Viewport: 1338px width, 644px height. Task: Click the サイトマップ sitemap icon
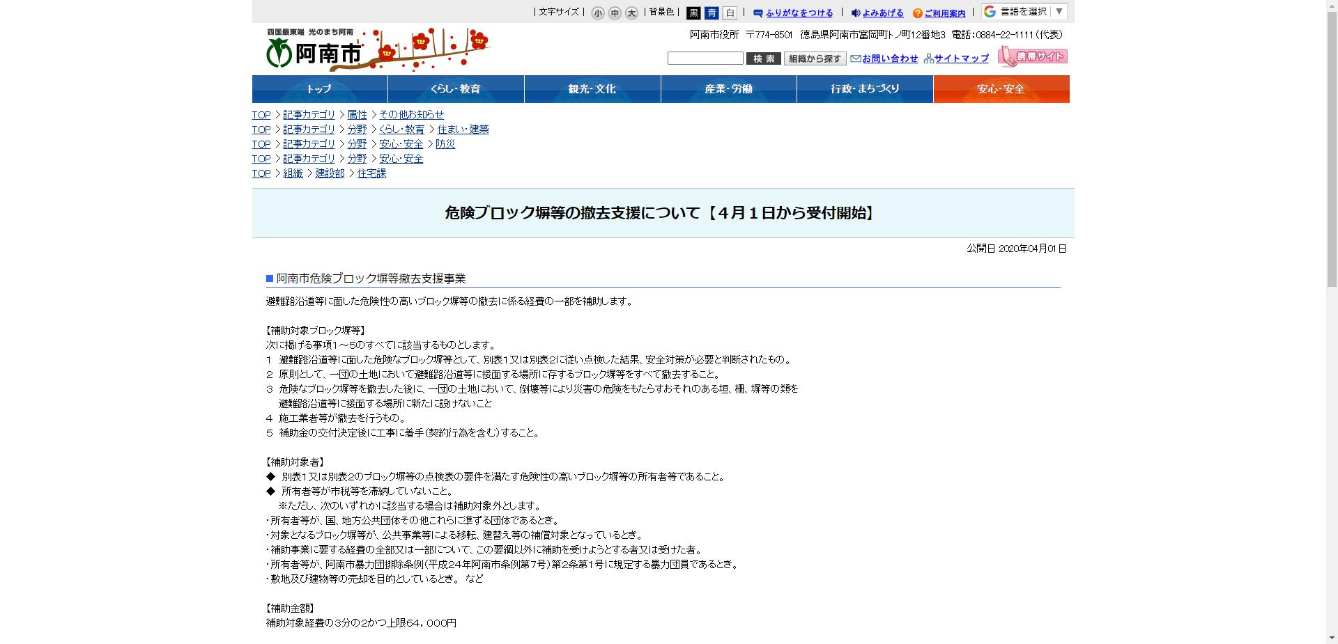928,58
